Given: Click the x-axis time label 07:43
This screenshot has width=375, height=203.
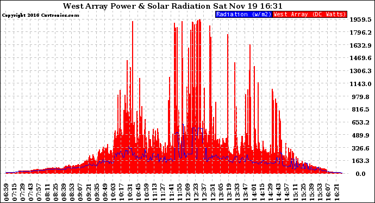Looking at the screenshot, I should (x=31, y=192).
